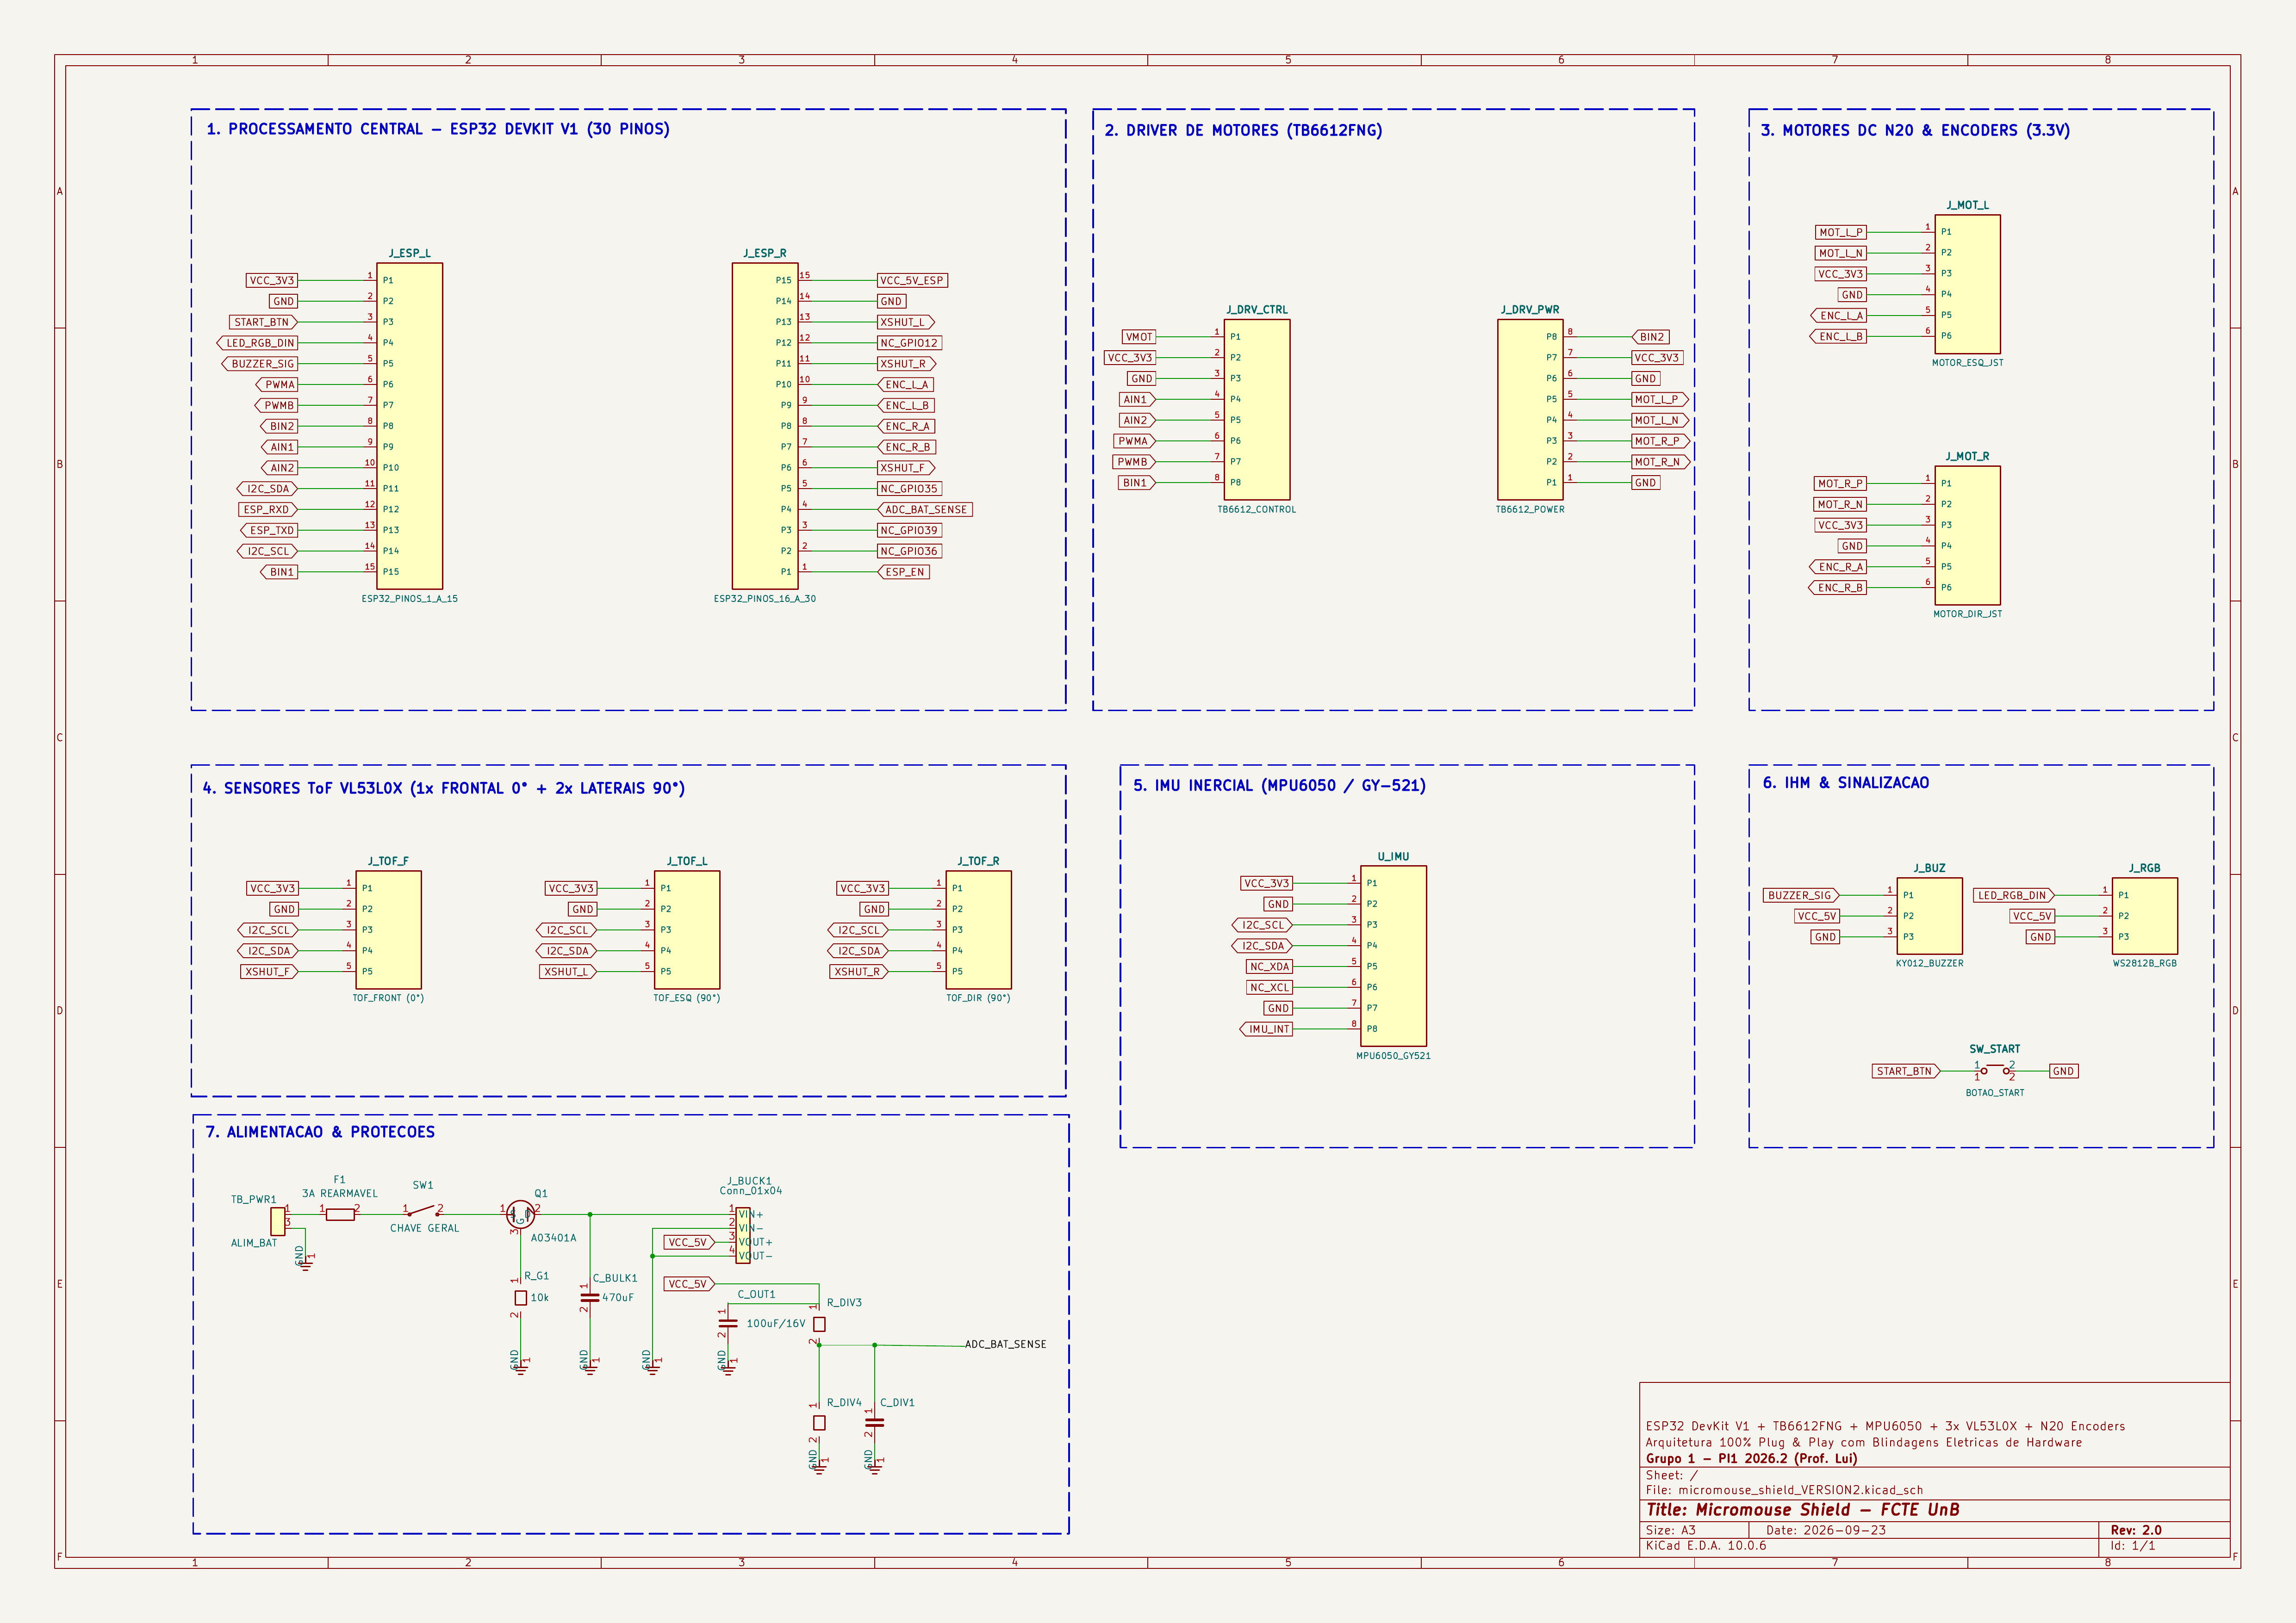Click the U_IMU MPU6050 symbol body

click(x=1393, y=955)
